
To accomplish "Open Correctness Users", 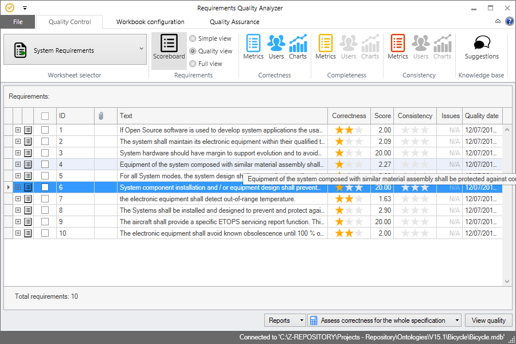I will (x=276, y=47).
